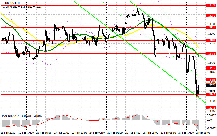This screenshot has width=217, height=136.
Task: Click the 23 Feb 17:00 time label
Action: pos(79,133)
